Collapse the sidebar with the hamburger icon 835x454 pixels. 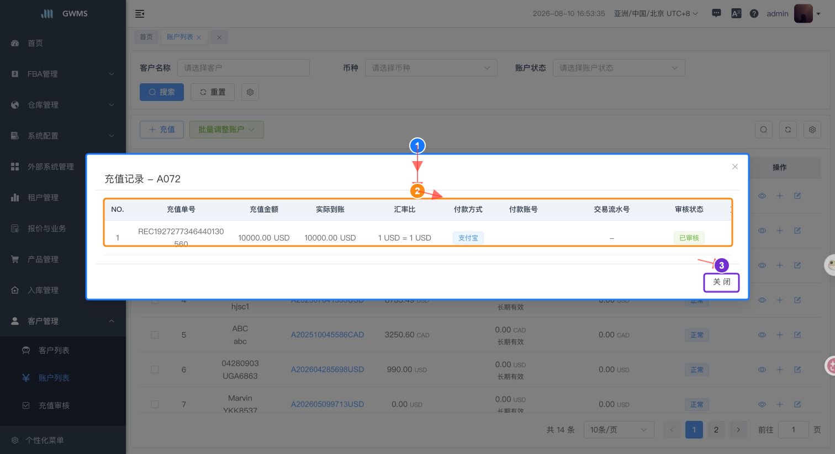[140, 14]
